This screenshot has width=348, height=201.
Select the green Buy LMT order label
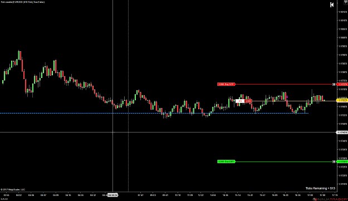coord(226,161)
